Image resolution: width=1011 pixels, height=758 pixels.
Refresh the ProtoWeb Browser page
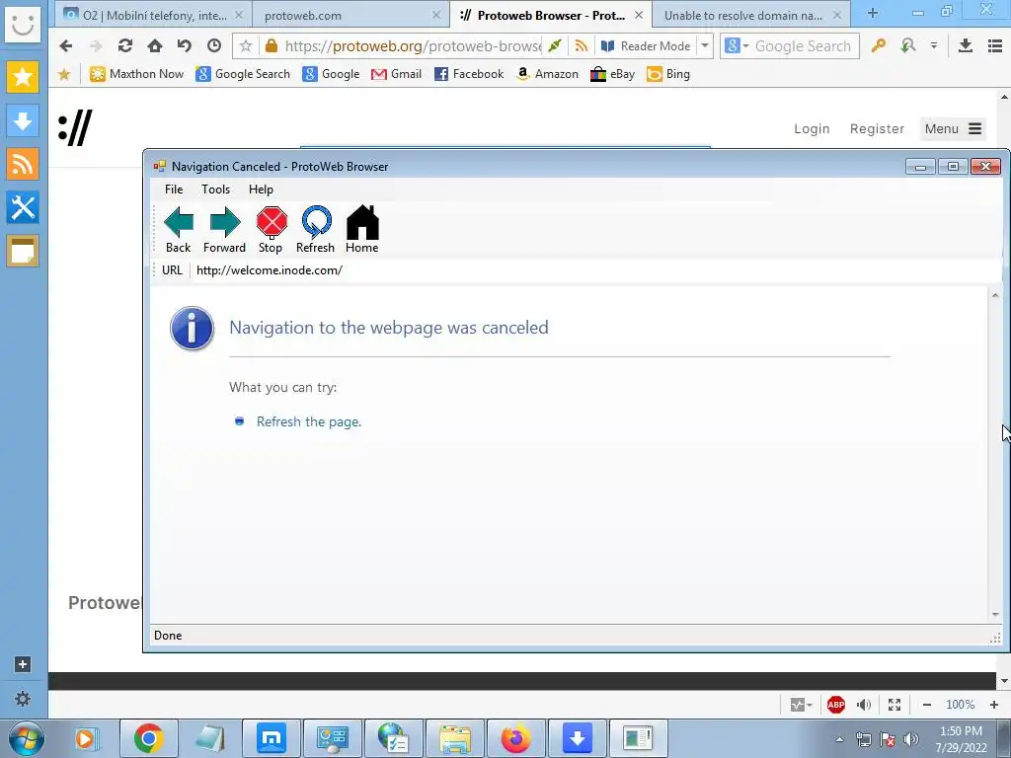315,229
